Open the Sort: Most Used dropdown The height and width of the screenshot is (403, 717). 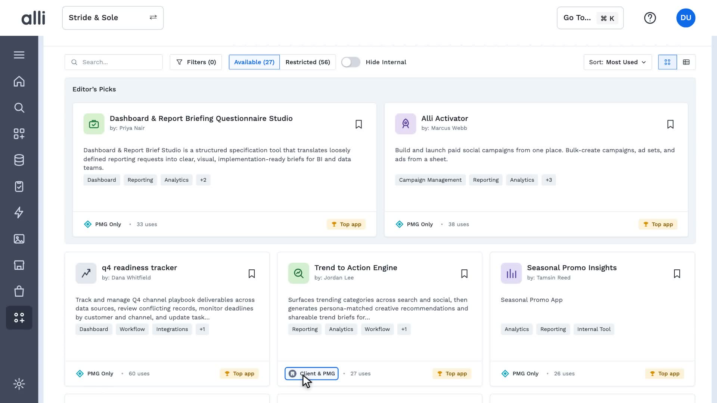617,62
